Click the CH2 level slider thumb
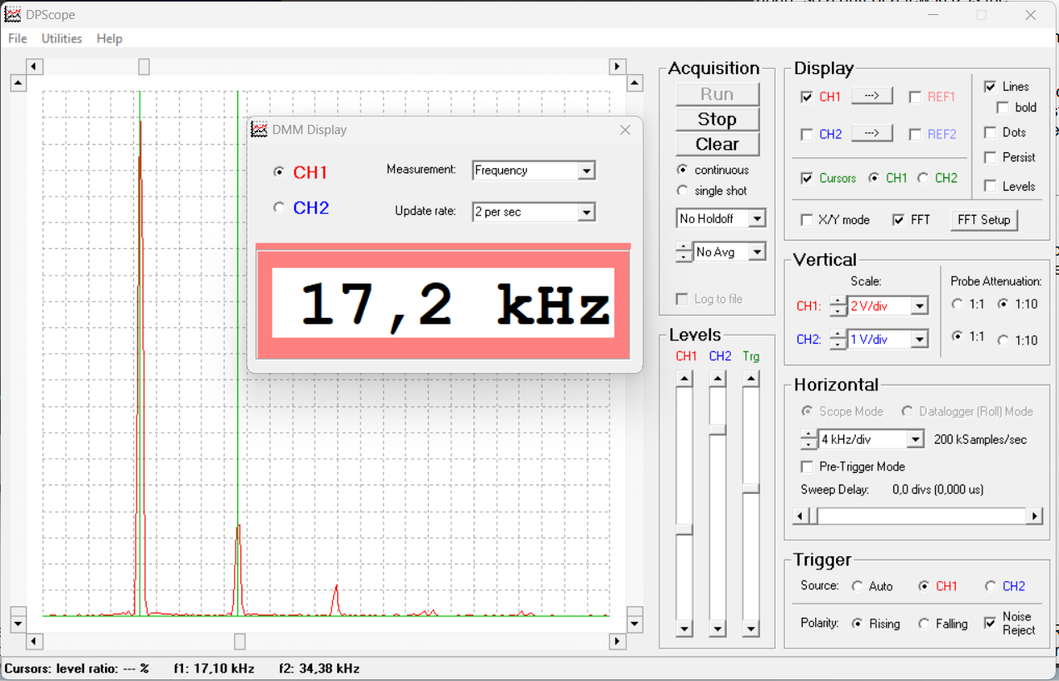 (718, 430)
